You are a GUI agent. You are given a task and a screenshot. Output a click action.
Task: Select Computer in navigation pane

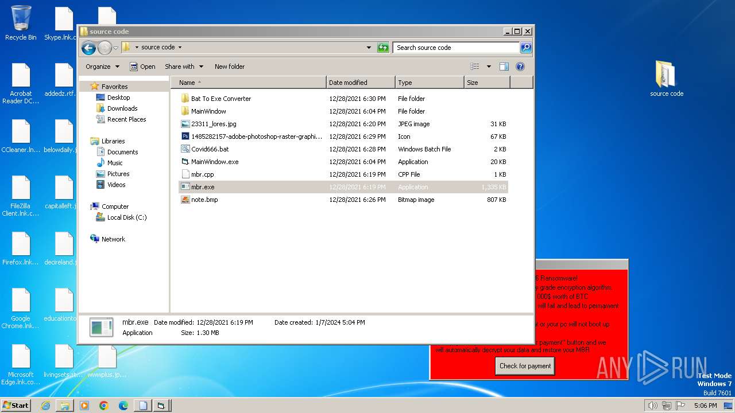(x=115, y=206)
